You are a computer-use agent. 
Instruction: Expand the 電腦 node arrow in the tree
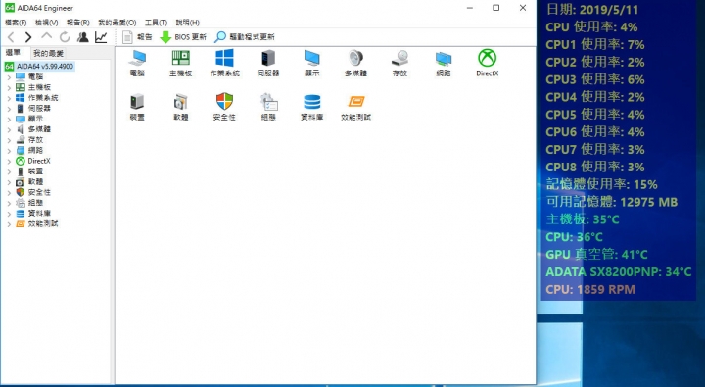coord(9,77)
